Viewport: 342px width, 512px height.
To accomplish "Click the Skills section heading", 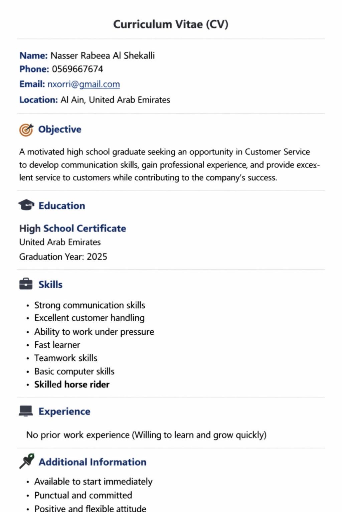I will (50, 285).
